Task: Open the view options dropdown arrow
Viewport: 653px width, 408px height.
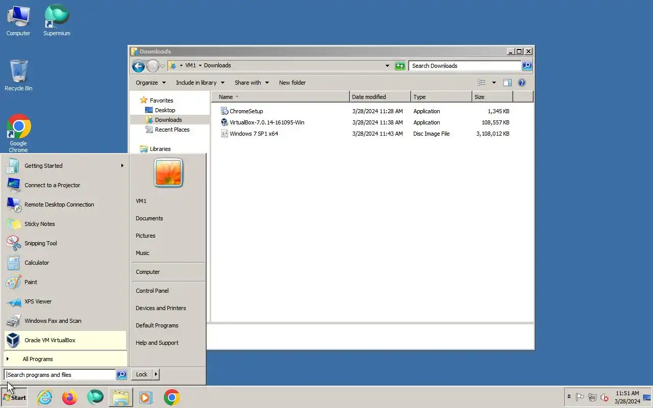Action: 493,83
